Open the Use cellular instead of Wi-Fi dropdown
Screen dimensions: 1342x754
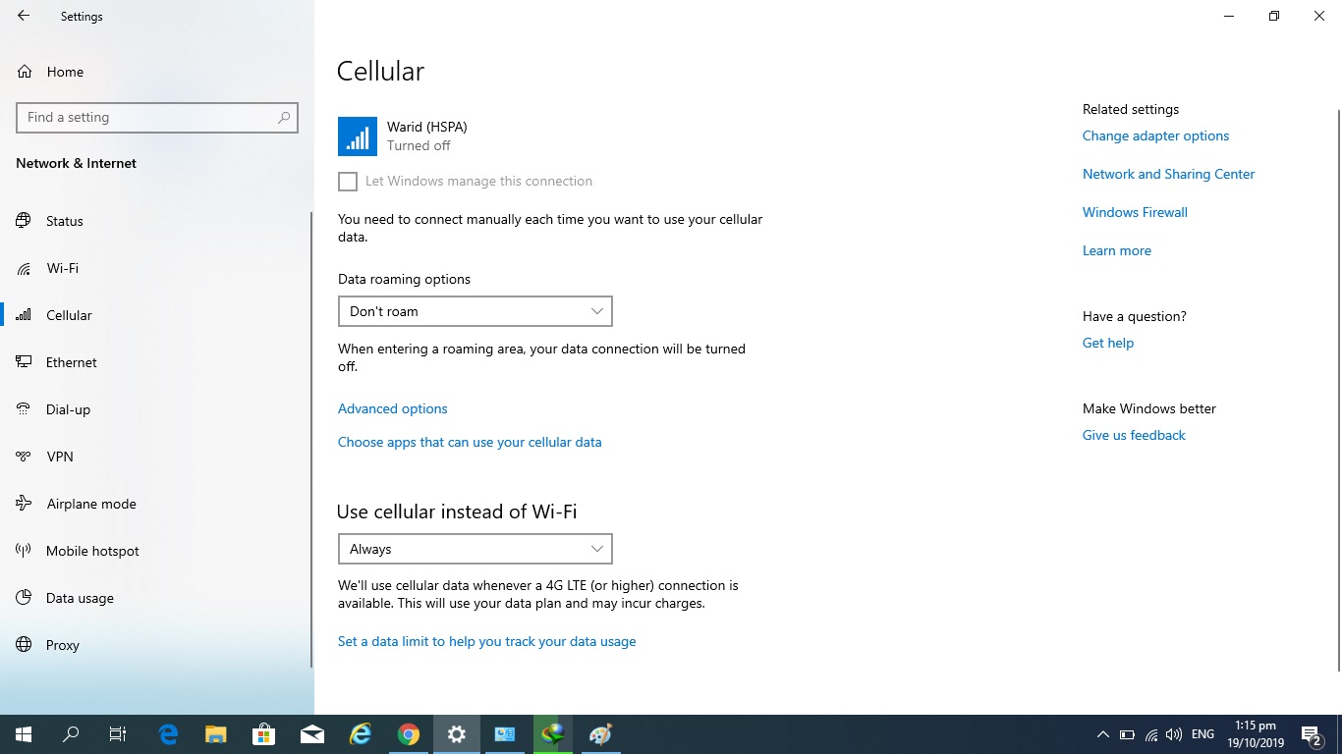coord(475,549)
